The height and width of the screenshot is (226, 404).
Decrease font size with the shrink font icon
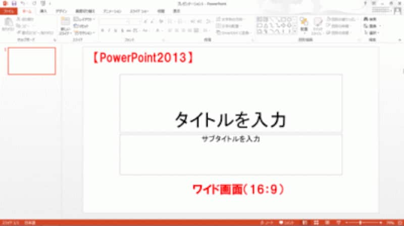[153, 21]
